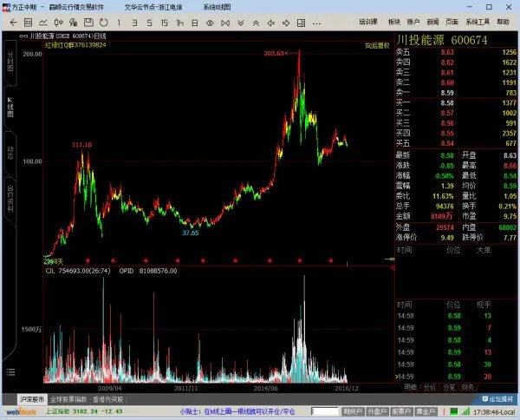The width and height of the screenshot is (520, 420).
Task: Open the quote list grid icon
Action: 29,23
